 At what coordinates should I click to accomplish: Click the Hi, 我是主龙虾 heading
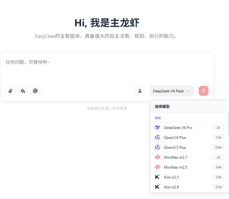107,23
